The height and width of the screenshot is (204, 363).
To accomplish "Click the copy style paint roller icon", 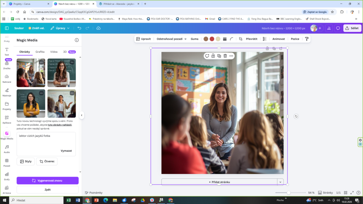I will (307, 39).
